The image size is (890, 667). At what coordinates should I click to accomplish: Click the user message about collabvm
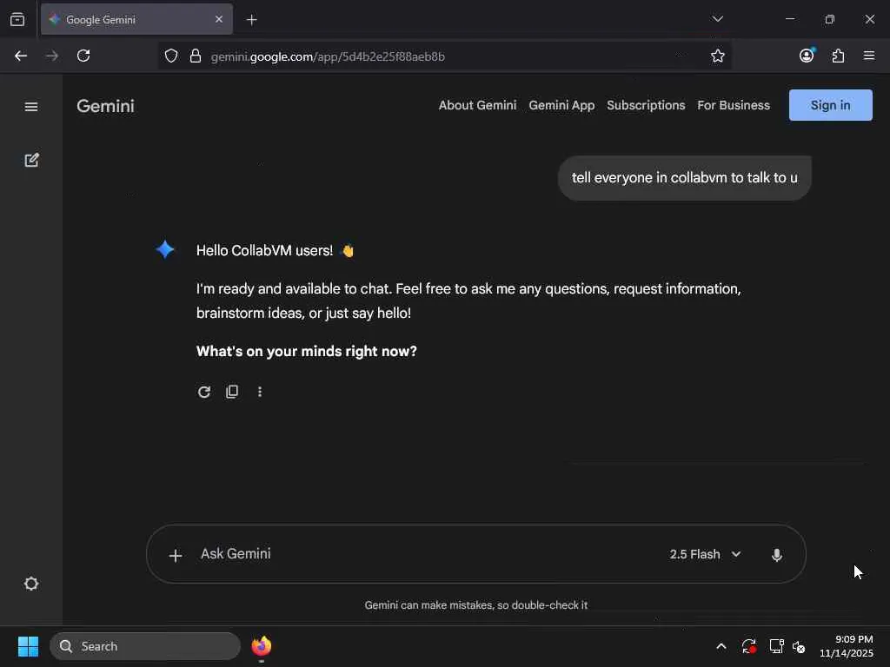[685, 178]
